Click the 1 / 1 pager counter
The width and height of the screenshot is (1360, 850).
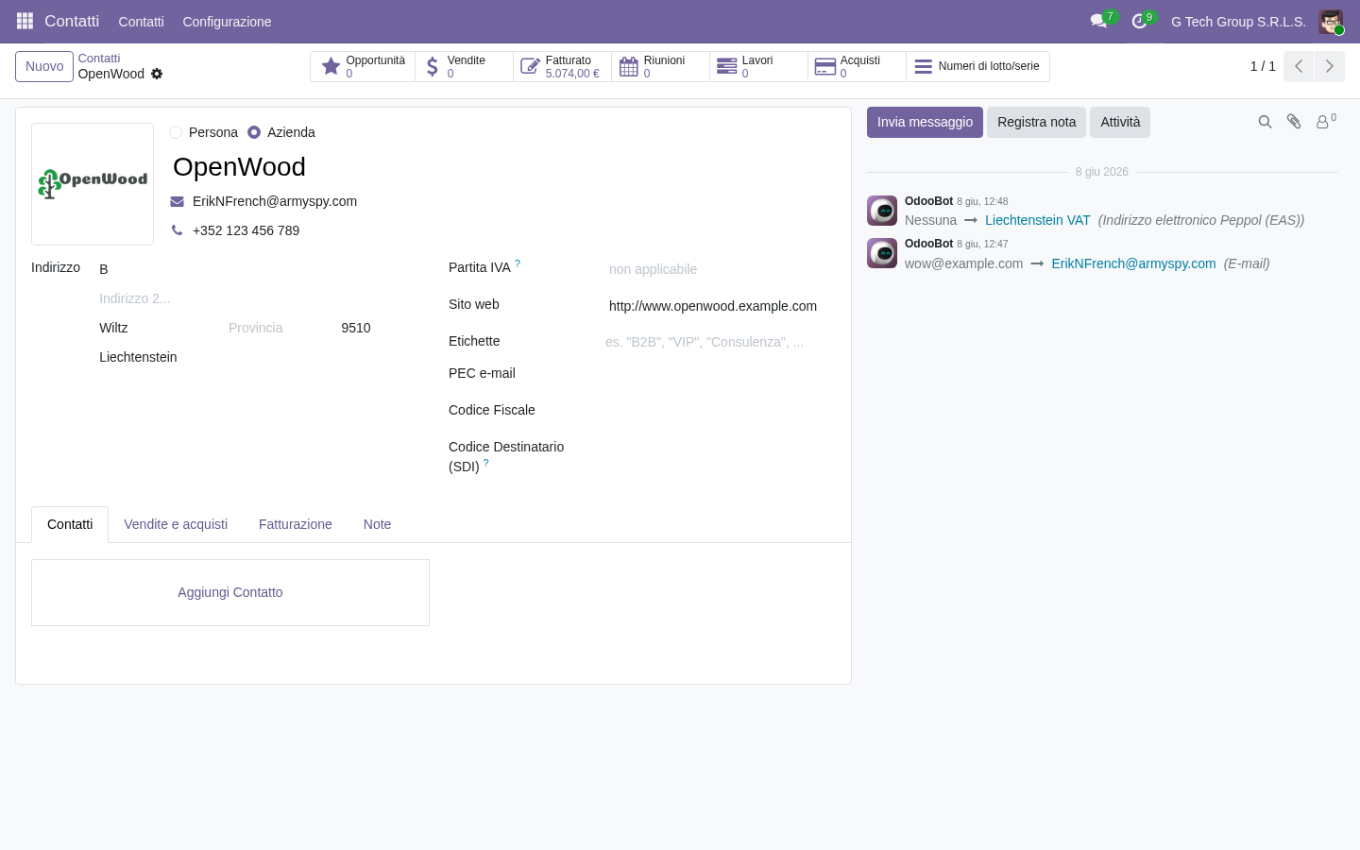pyautogui.click(x=1263, y=66)
